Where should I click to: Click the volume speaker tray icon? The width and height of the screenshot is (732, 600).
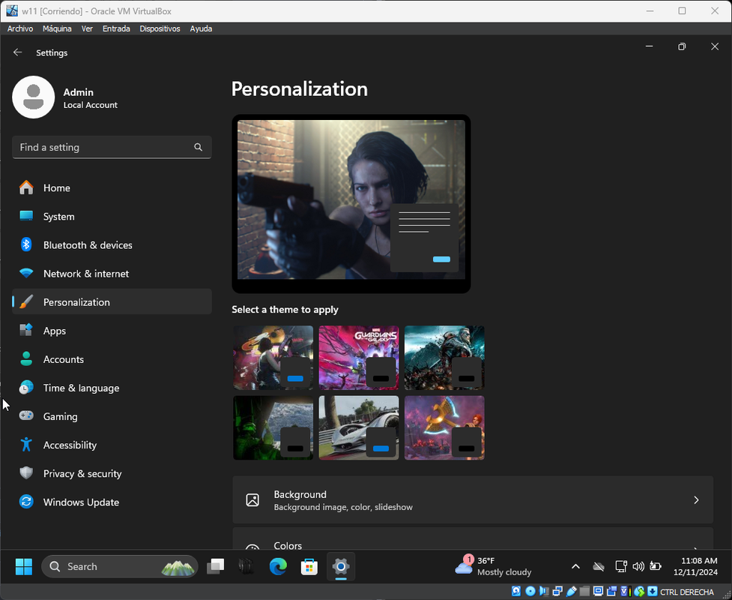(x=638, y=566)
